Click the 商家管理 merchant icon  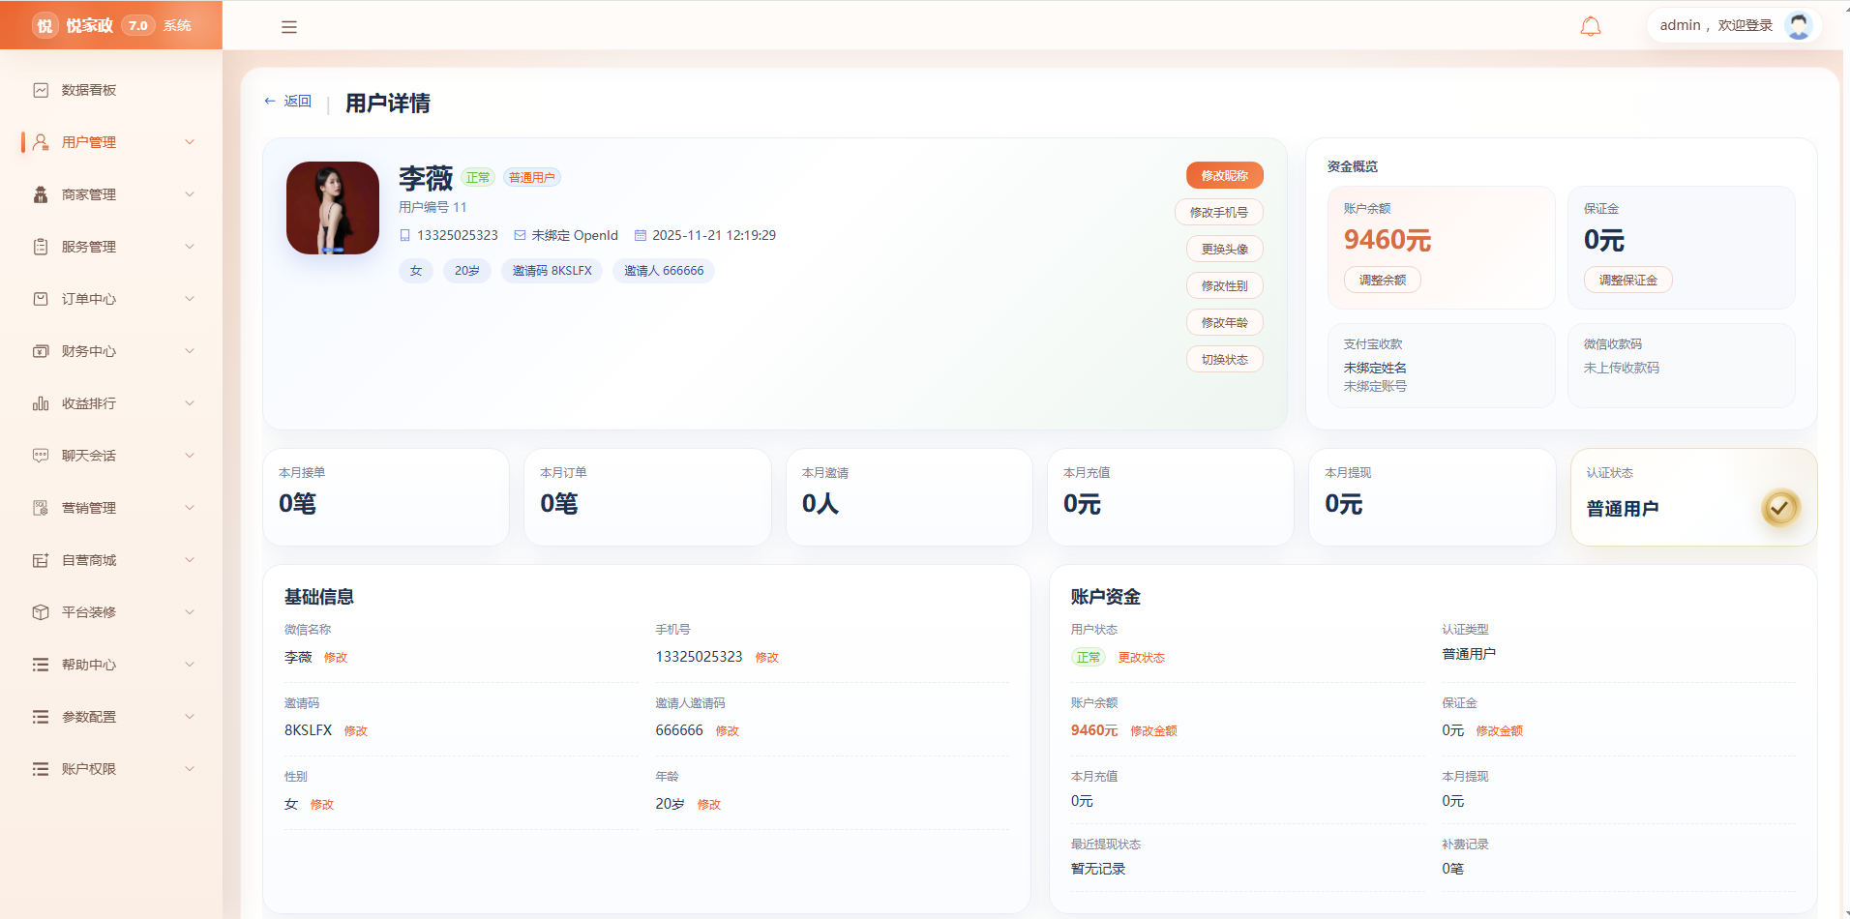tap(41, 194)
